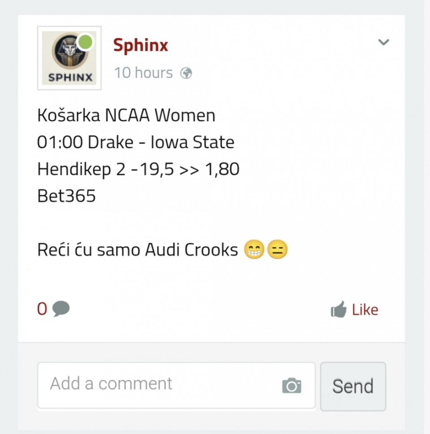This screenshot has height=434, width=430.
Task: Open the Sphinx username link
Action: pyautogui.click(x=140, y=45)
